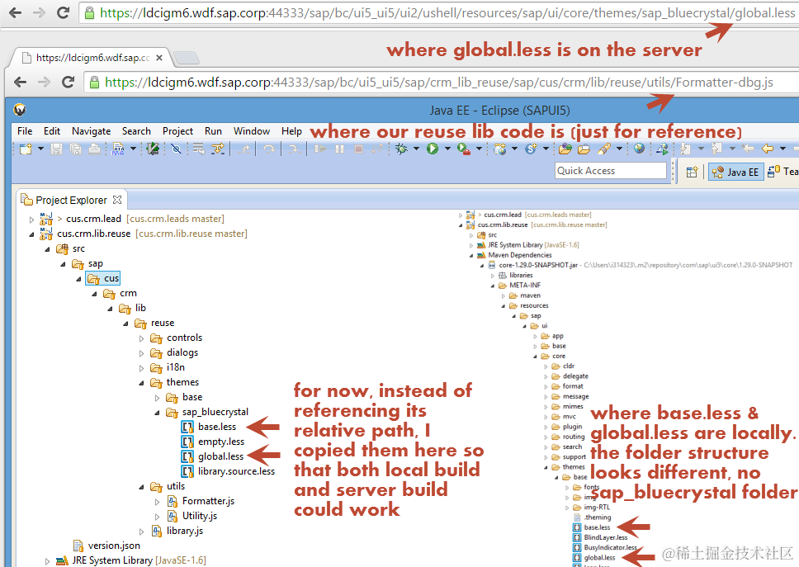This screenshot has height=567, width=799.
Task: Open a new tab in browser
Action: coord(187,58)
